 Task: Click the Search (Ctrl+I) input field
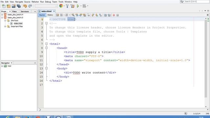click(x=195, y=2)
